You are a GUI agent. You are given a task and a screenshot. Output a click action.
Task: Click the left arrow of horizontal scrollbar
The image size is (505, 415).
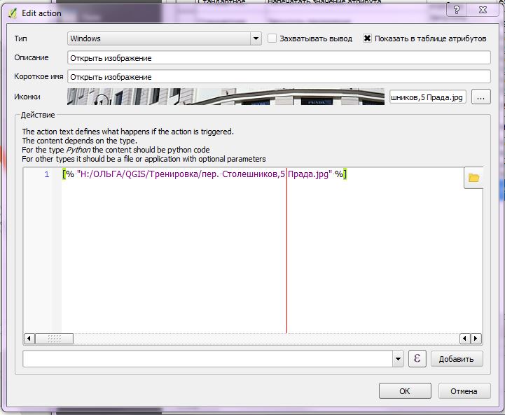click(29, 339)
